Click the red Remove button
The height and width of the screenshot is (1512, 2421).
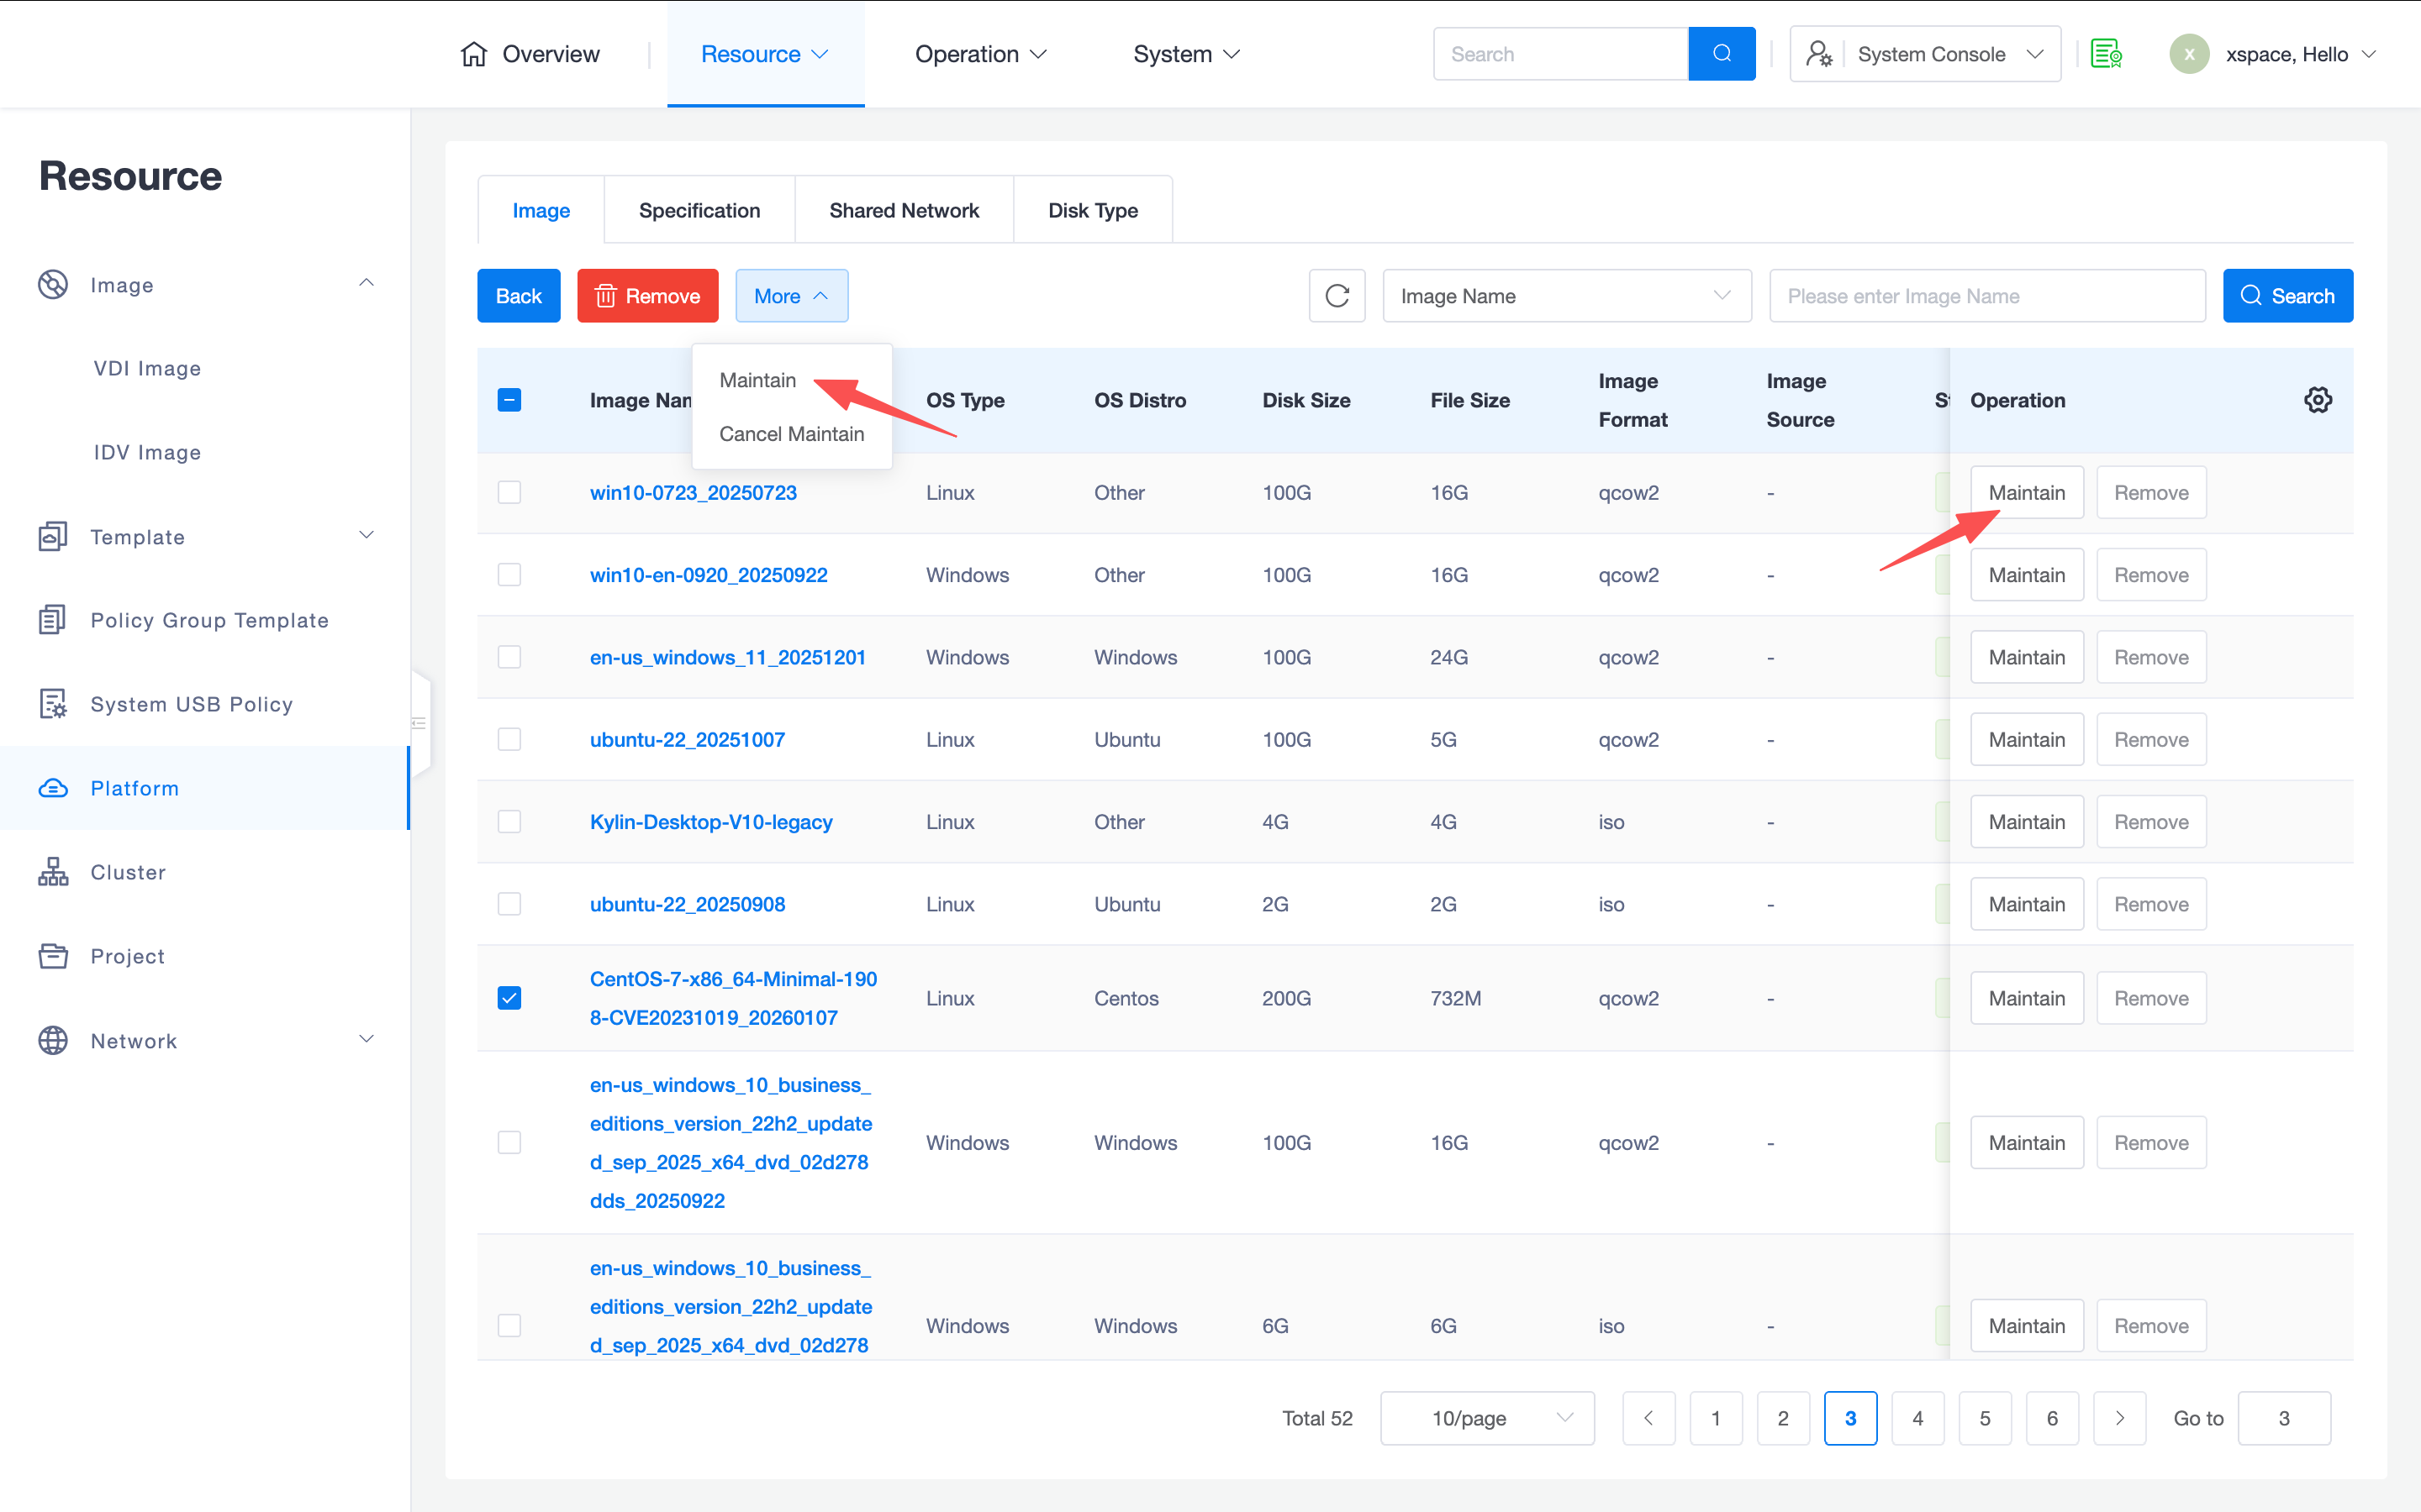pyautogui.click(x=647, y=296)
